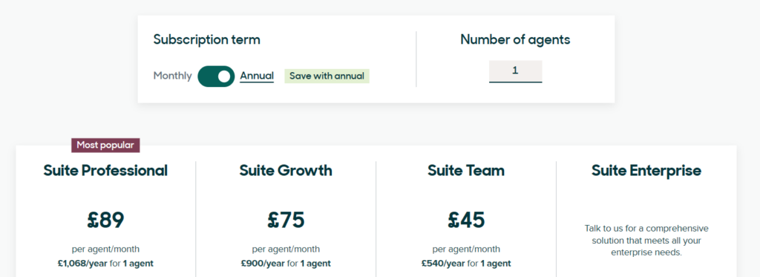Click the Number of agents input field
This screenshot has width=760, height=277.
coord(515,71)
